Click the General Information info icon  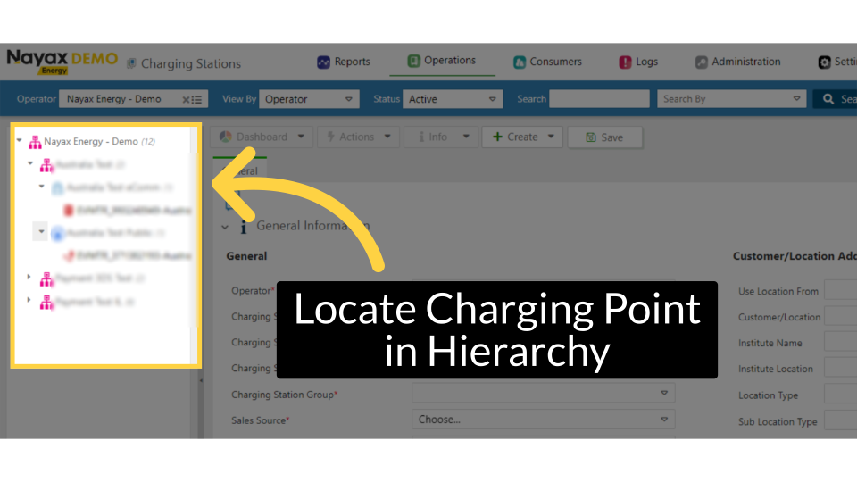[x=243, y=227]
